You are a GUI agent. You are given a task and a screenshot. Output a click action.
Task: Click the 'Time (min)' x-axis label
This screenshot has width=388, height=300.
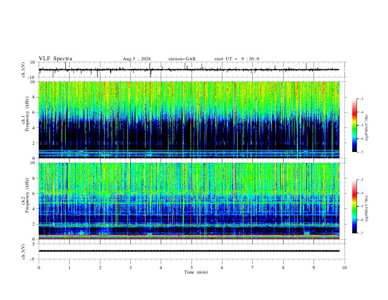196,272
